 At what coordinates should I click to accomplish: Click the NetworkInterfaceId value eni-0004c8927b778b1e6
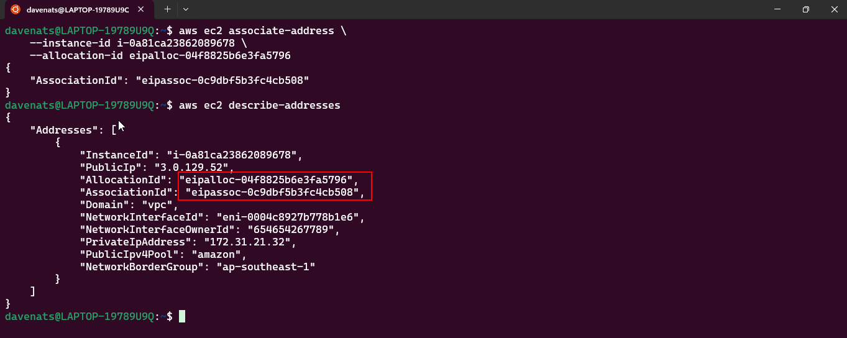pos(289,217)
